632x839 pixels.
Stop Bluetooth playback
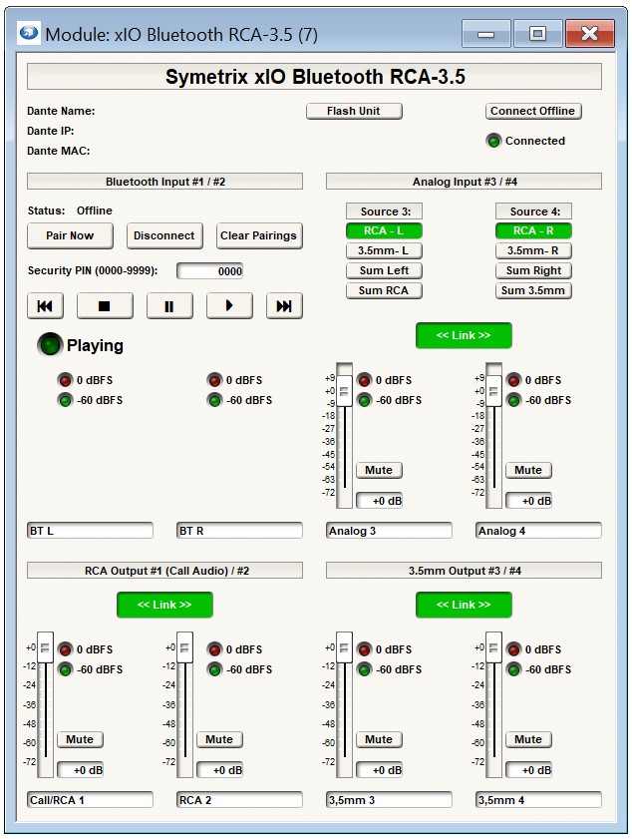click(x=105, y=306)
